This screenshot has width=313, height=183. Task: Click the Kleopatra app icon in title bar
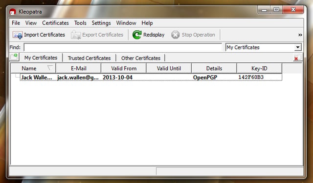[x=13, y=12]
